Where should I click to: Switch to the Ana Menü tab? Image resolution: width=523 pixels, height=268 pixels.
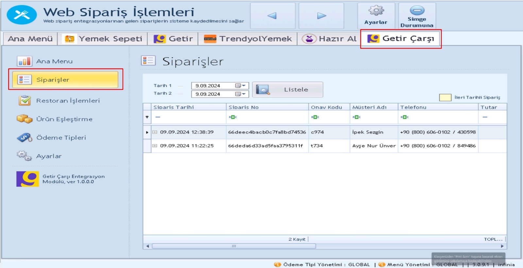pos(30,39)
